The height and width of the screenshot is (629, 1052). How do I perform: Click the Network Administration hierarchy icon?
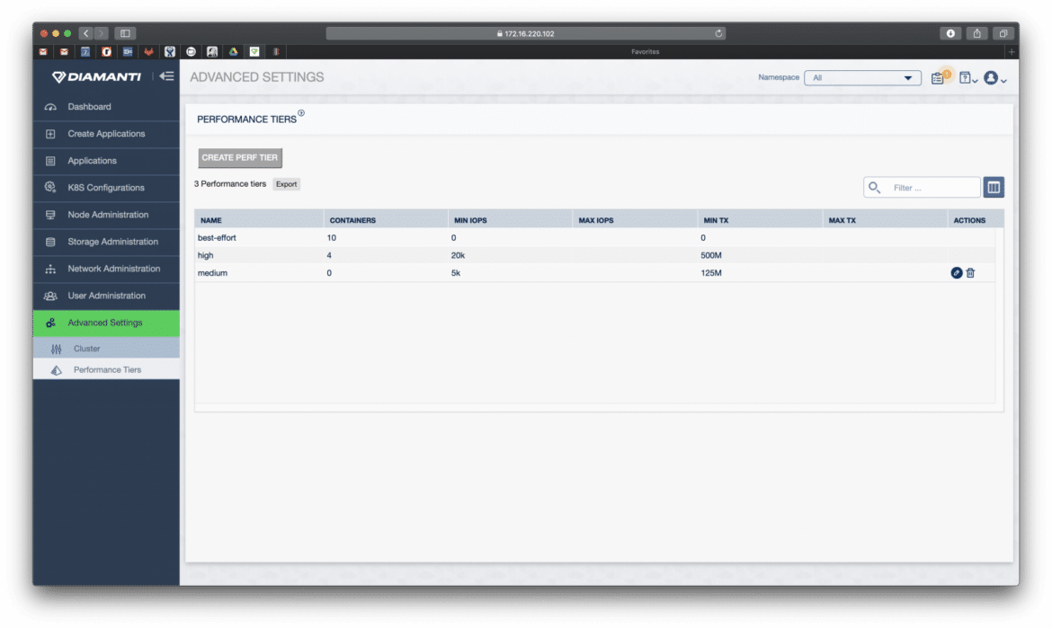point(50,269)
